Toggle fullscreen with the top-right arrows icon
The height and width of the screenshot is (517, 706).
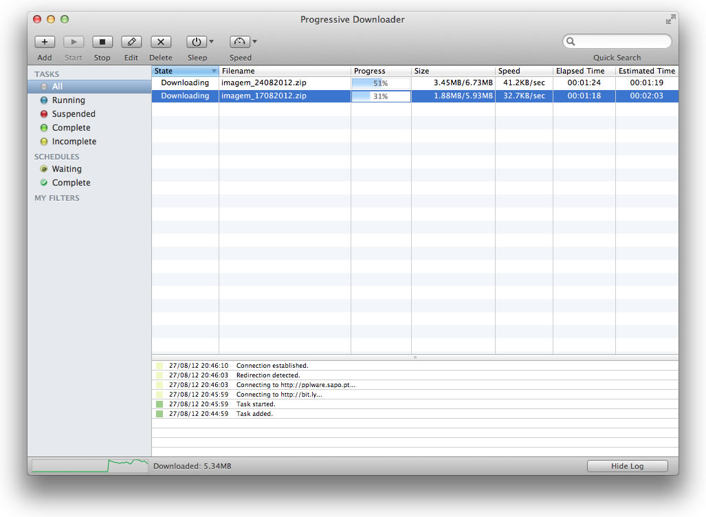[670, 20]
